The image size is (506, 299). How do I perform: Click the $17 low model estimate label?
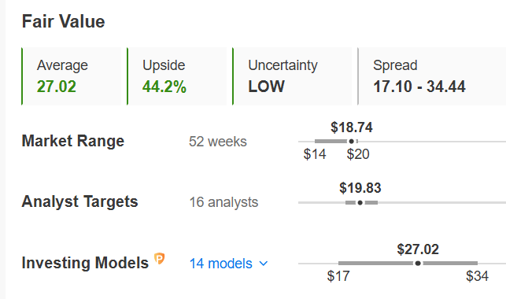click(338, 276)
